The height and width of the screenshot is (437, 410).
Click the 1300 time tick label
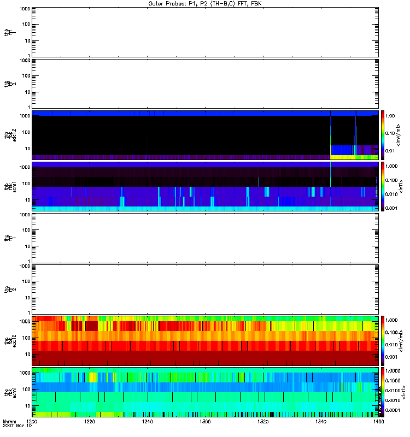pyautogui.click(x=205, y=422)
